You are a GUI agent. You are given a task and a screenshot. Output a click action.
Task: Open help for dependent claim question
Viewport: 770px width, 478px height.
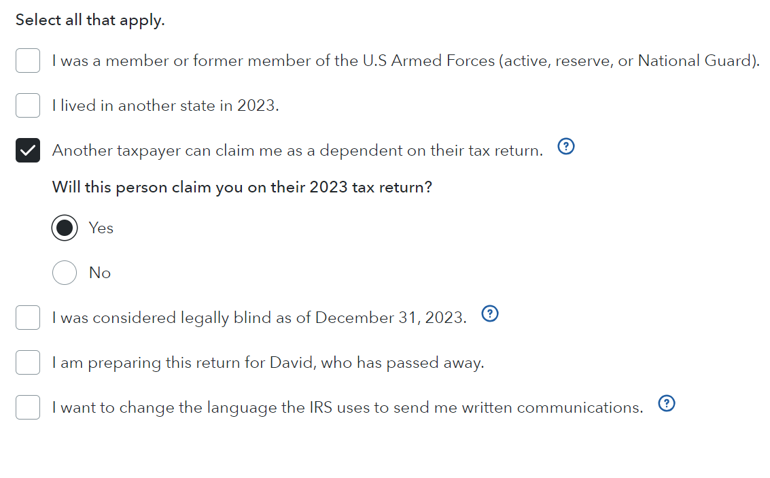pyautogui.click(x=565, y=146)
